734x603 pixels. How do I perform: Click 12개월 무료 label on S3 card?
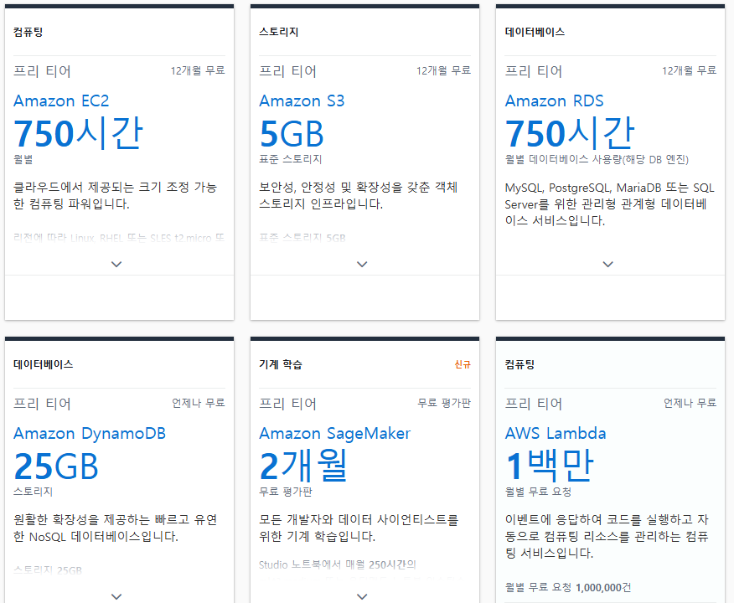coord(443,70)
